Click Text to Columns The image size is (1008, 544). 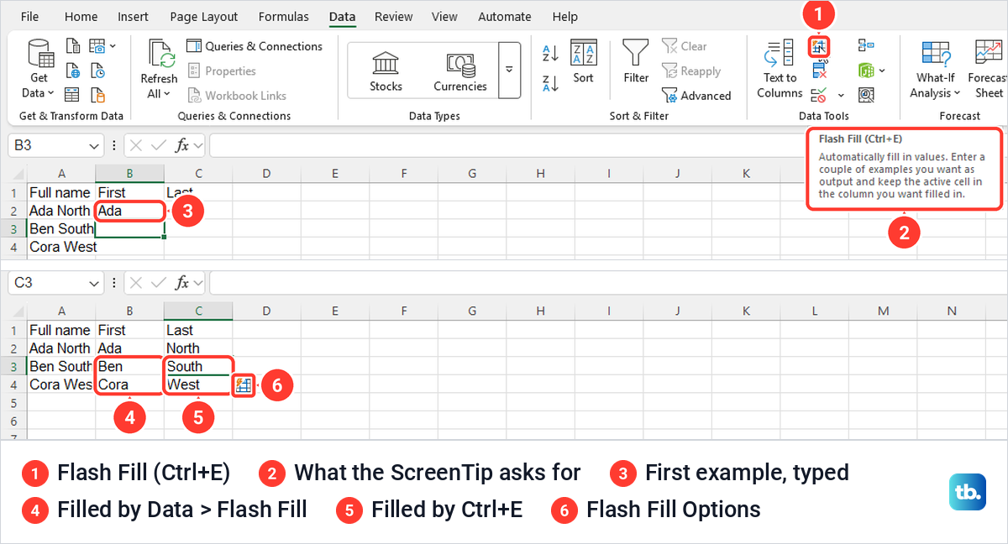point(780,71)
